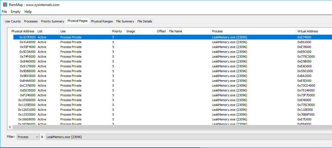332x148 pixels.
Task: Click the Priority column header
Action: click(117, 31)
